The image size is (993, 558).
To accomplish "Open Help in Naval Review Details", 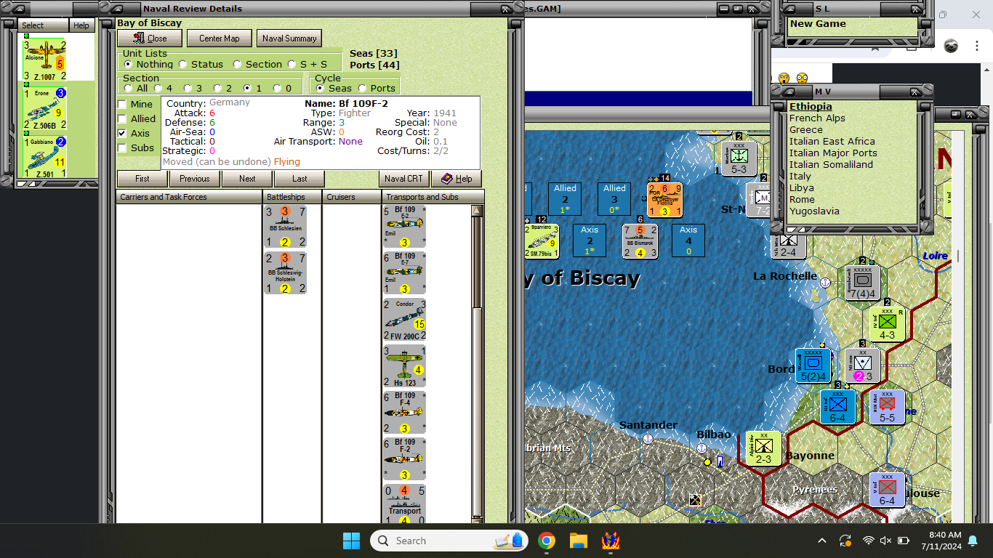I will 457,179.
